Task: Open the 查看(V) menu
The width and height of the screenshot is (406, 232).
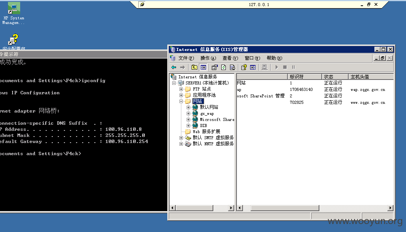Action: pyautogui.click(x=230, y=58)
